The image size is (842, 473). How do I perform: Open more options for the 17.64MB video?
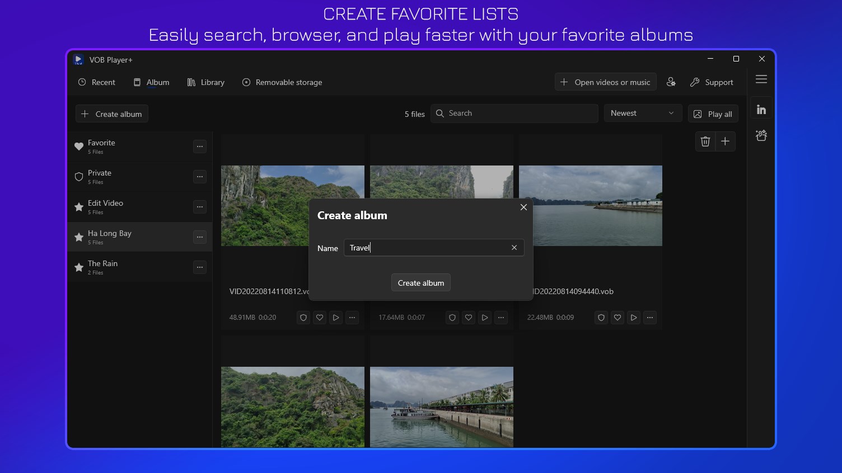[501, 317]
